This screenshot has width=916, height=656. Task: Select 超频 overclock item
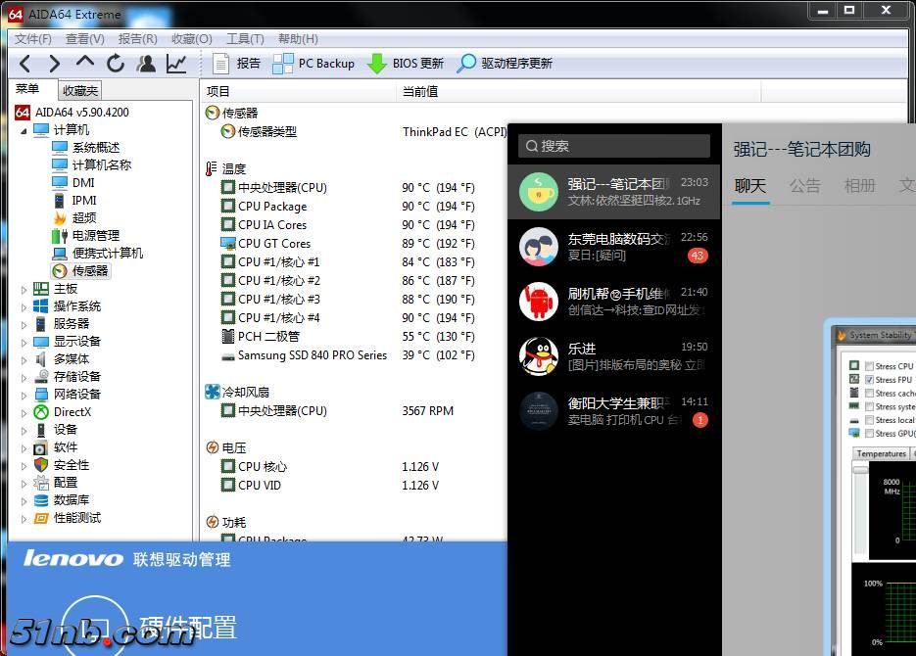pos(84,217)
